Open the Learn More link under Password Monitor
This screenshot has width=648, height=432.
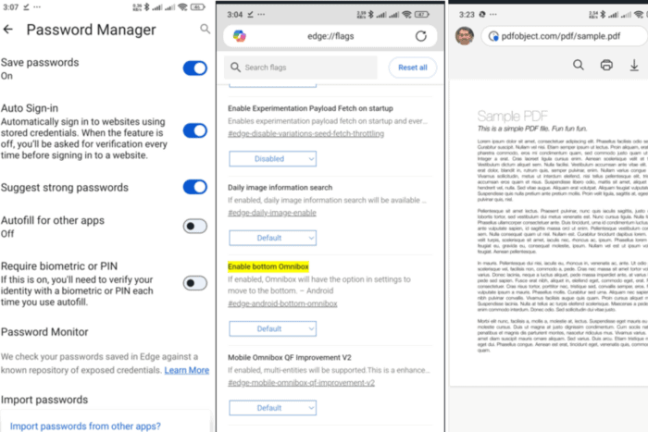click(x=187, y=370)
